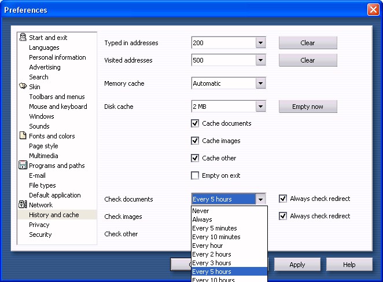Close the Preferences dialog window
This screenshot has height=282, width=383.
tap(373, 10)
